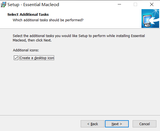
Task: Uncheck the desktop icon checkbox
Action: click(x=16, y=58)
